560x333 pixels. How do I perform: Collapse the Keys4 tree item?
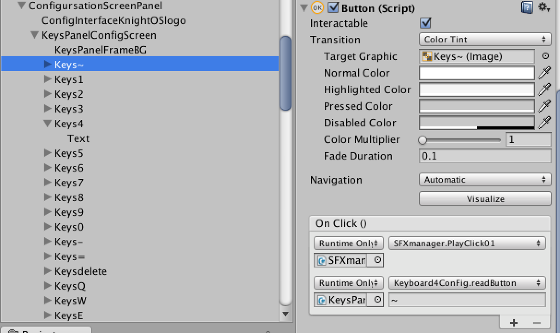48,124
